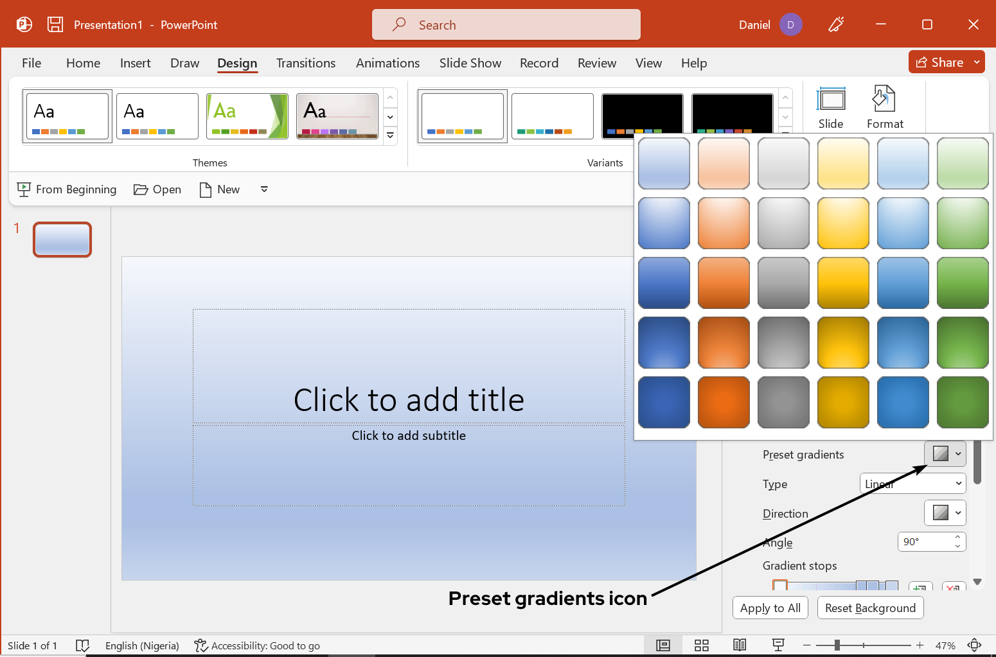Viewport: 996px width, 657px height.
Task: Click the New presentation icon in quick toolbar
Action: [x=219, y=189]
